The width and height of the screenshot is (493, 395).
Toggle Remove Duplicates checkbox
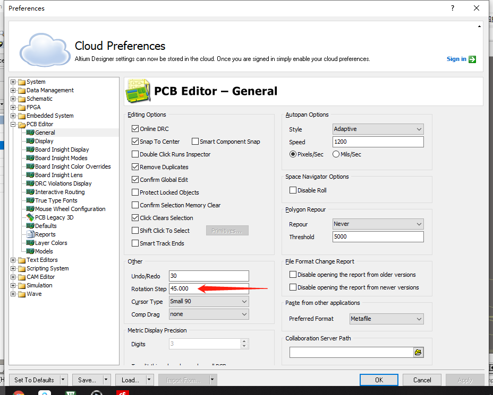pos(135,167)
